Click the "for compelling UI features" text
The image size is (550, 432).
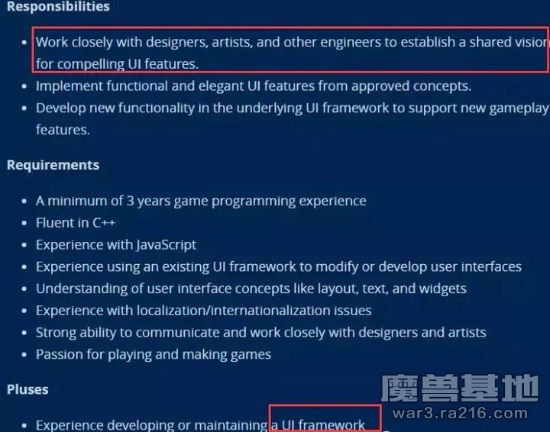tap(117, 64)
